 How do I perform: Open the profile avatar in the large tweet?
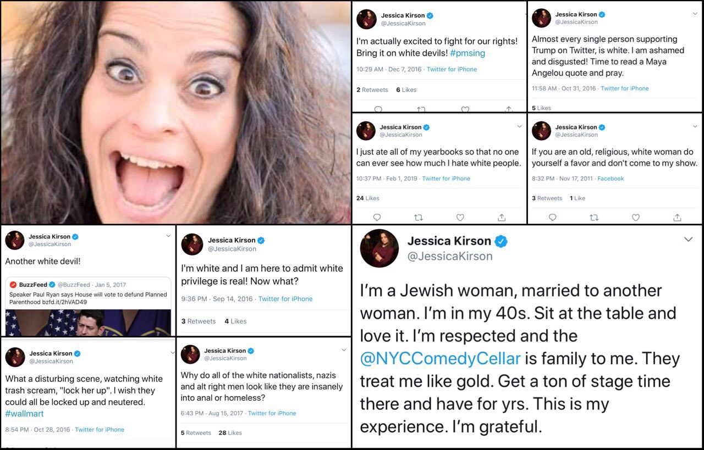[x=380, y=248]
